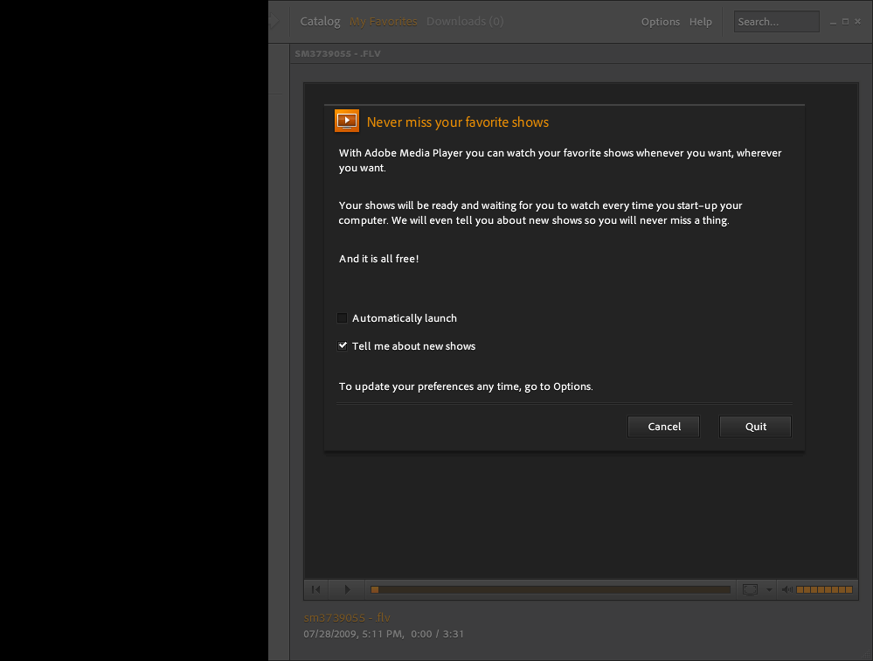Close the Adobe Media Player window

pos(858,22)
